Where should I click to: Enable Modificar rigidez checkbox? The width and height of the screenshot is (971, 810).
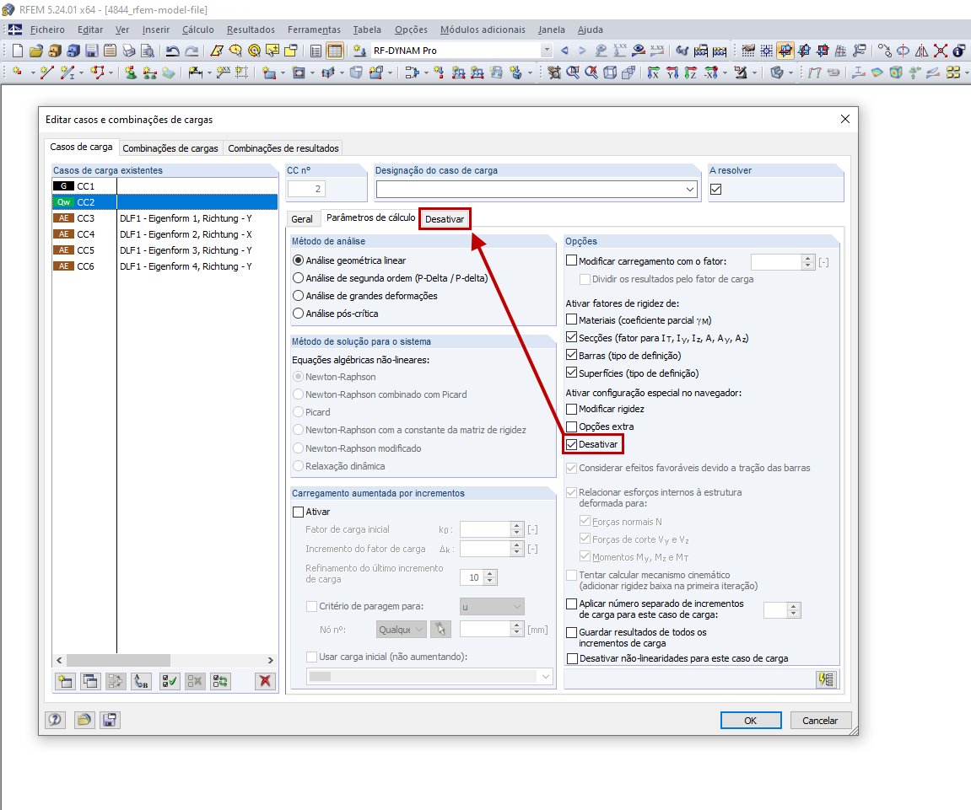click(x=572, y=409)
